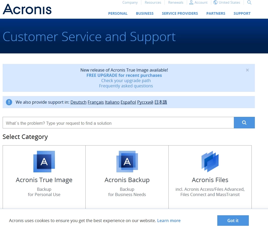Open the BUSINESS navigation tab
Screen dimensions: 268x230
pyautogui.click(x=145, y=13)
